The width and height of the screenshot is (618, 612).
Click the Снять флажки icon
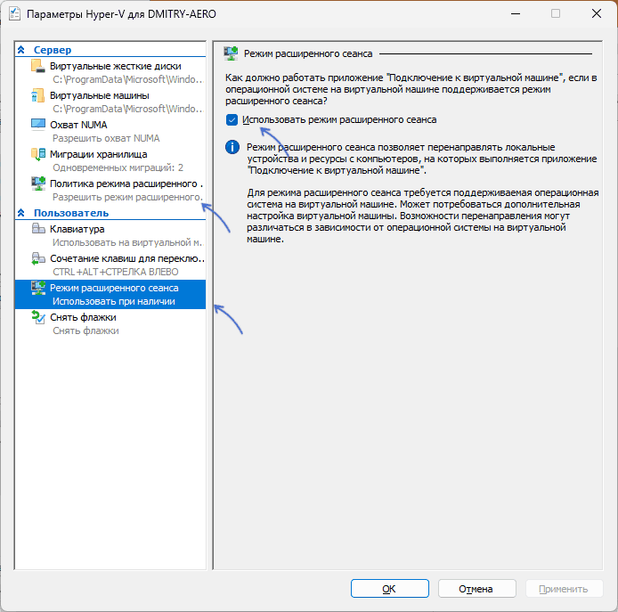coord(37,317)
